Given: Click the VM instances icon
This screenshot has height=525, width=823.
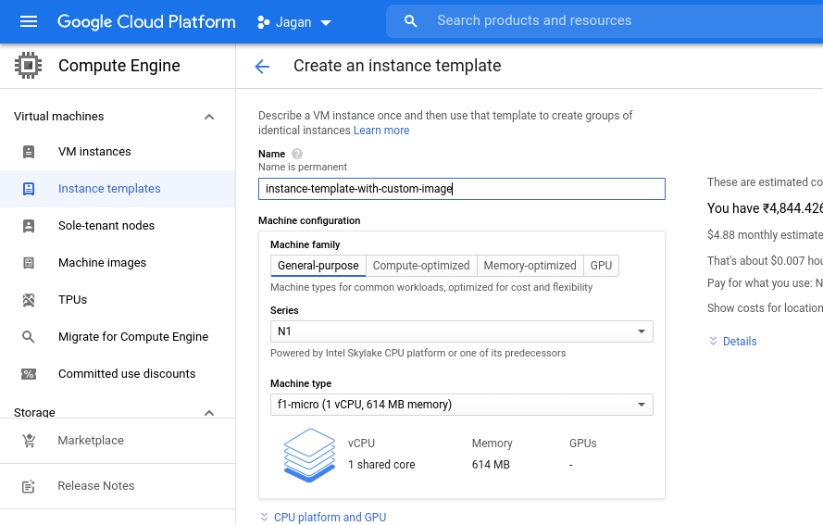Looking at the screenshot, I should coord(29,152).
